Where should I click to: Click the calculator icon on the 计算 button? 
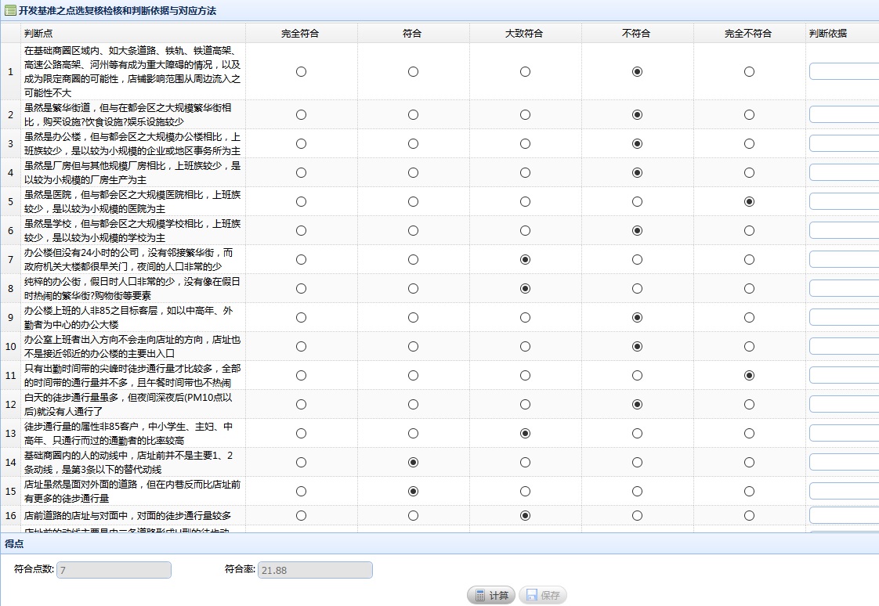click(x=481, y=595)
